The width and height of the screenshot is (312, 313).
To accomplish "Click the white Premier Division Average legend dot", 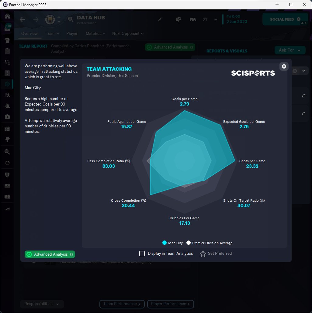I will coord(188,243).
